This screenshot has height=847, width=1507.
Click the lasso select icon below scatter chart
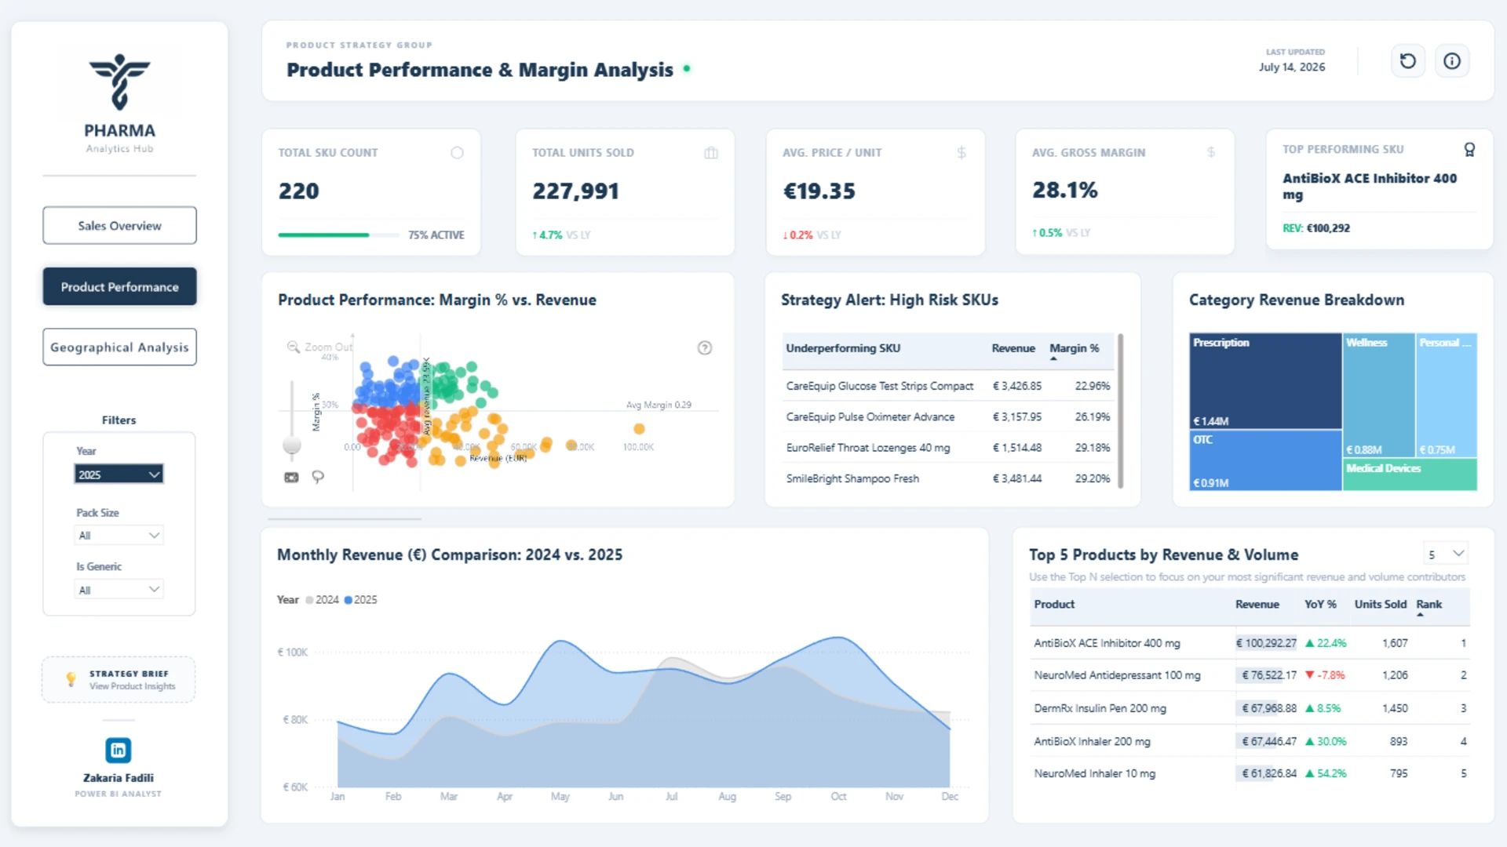click(x=318, y=477)
